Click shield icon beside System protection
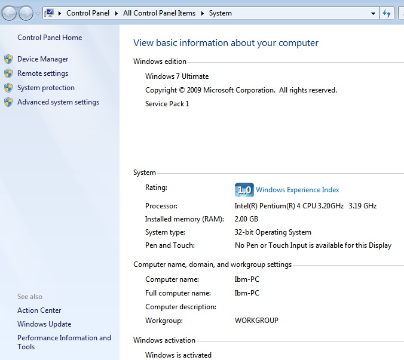 point(8,88)
